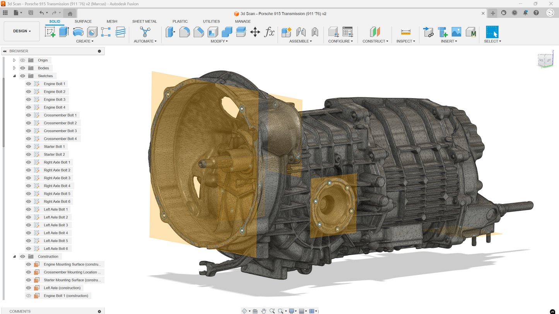Image resolution: width=559 pixels, height=314 pixels.
Task: Expand the Origin folder in browser
Action: pyautogui.click(x=14, y=60)
